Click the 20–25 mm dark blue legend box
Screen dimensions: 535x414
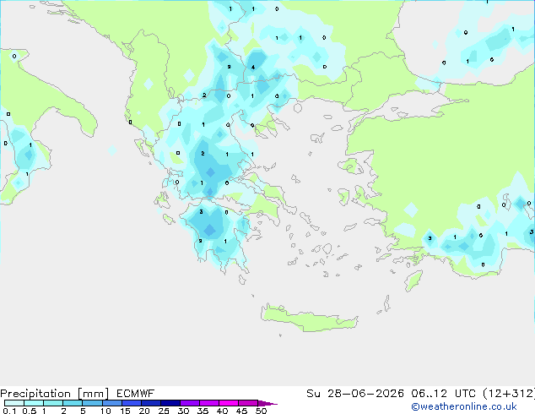coord(150,403)
